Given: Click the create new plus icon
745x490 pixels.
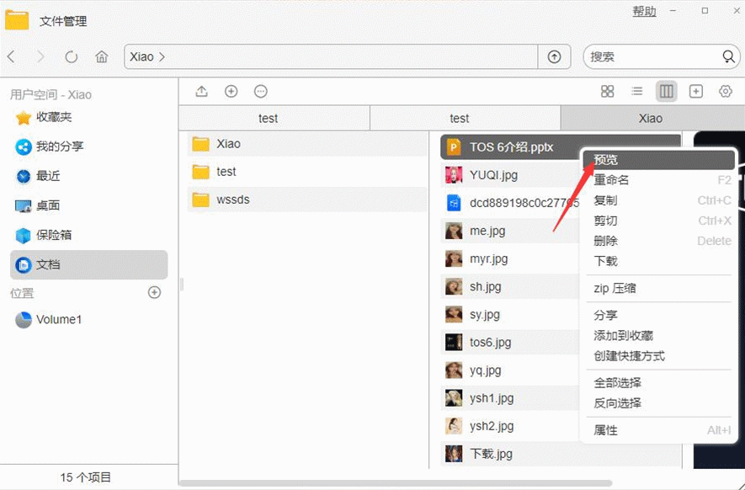Looking at the screenshot, I should 231,91.
